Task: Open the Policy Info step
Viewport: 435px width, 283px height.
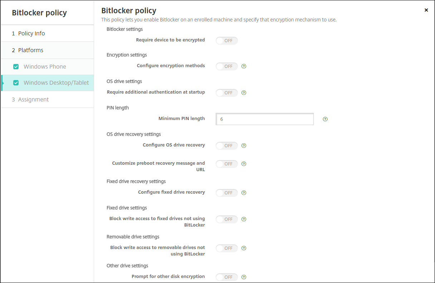Action: coord(31,33)
